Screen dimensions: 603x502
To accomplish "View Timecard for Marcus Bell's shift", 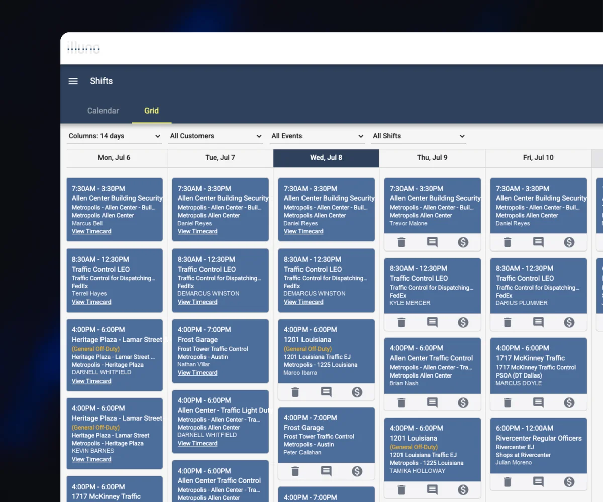I will tap(91, 231).
